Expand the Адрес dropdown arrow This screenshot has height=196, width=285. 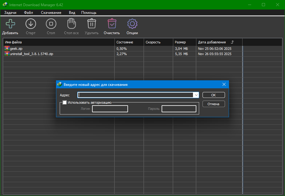(196, 95)
